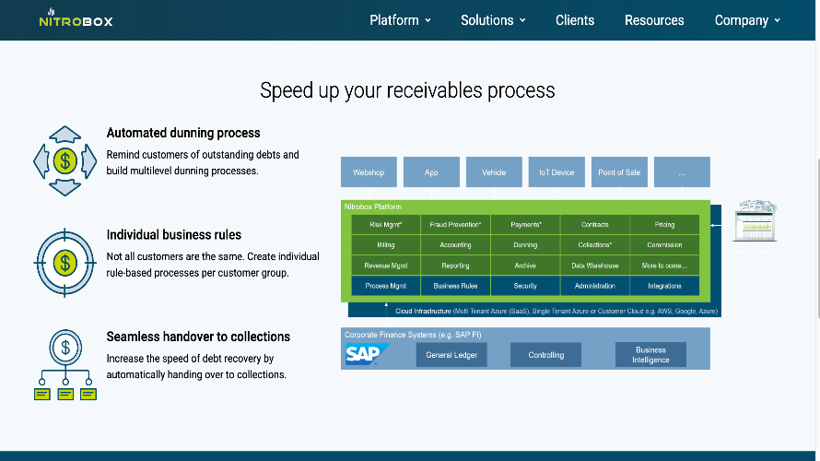820x461 pixels.
Task: Select the IoT Device box
Action: pos(556,172)
